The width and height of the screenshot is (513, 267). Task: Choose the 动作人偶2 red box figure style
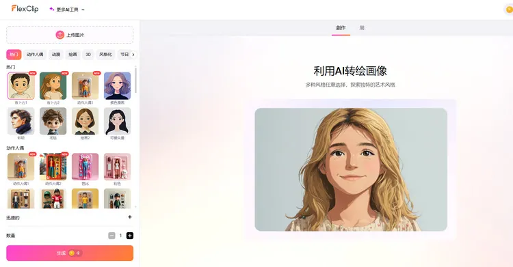53,167
